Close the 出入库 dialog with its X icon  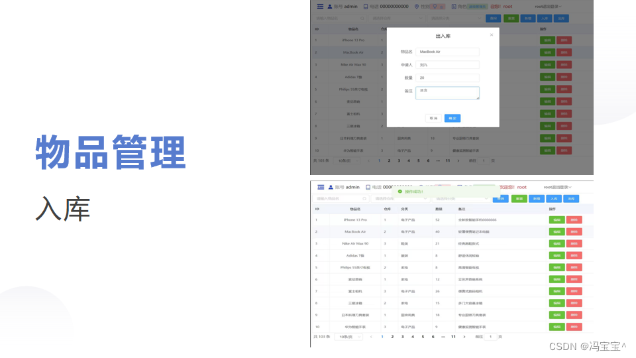coord(492,35)
